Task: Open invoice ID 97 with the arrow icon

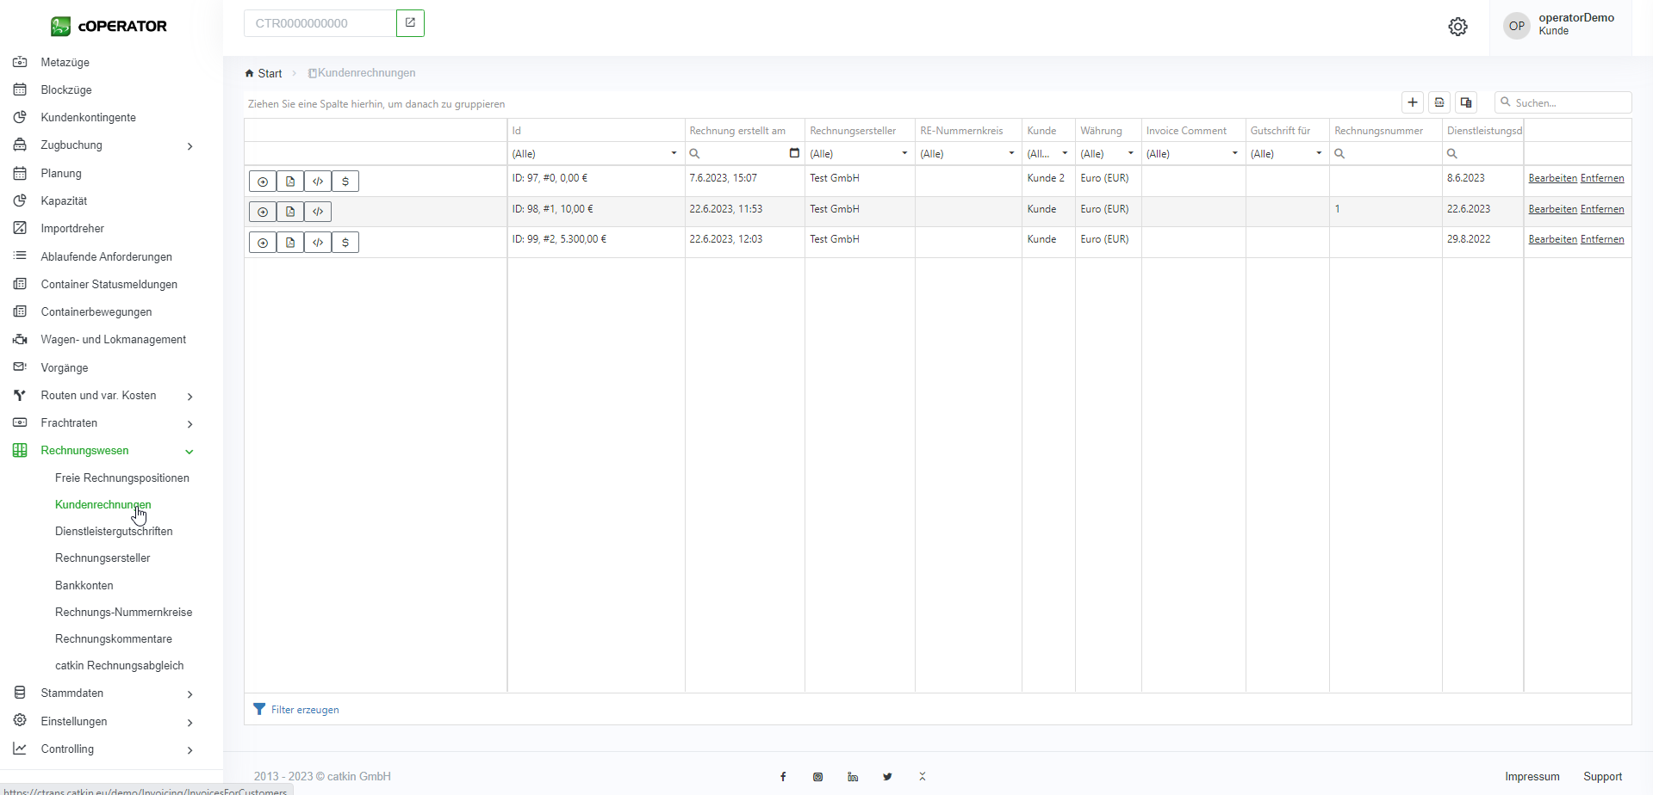Action: tap(263, 182)
